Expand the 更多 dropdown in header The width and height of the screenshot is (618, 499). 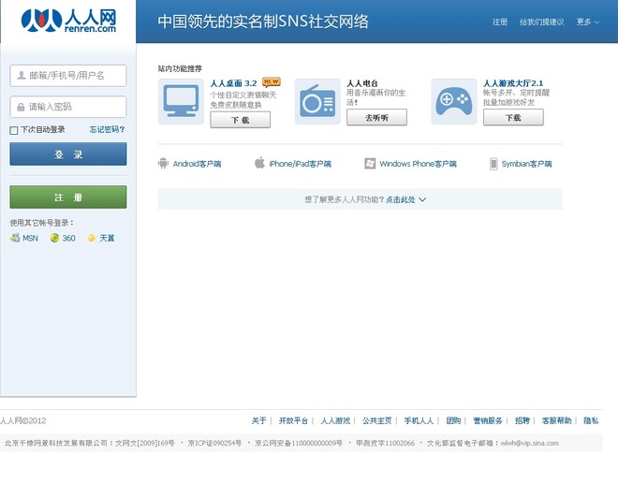(x=588, y=22)
